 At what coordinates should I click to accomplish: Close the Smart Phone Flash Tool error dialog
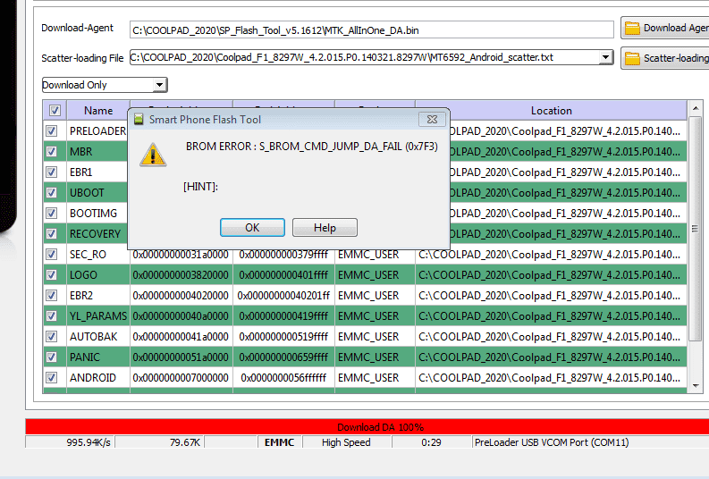432,119
